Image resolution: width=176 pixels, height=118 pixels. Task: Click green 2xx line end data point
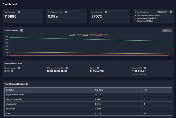(168, 41)
